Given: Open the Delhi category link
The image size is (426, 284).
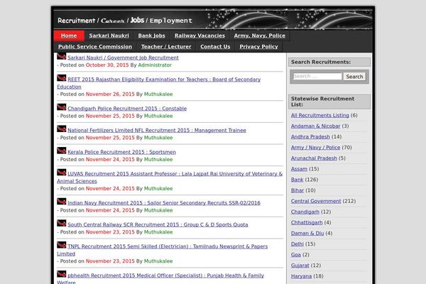Looking at the screenshot, I should (x=297, y=244).
